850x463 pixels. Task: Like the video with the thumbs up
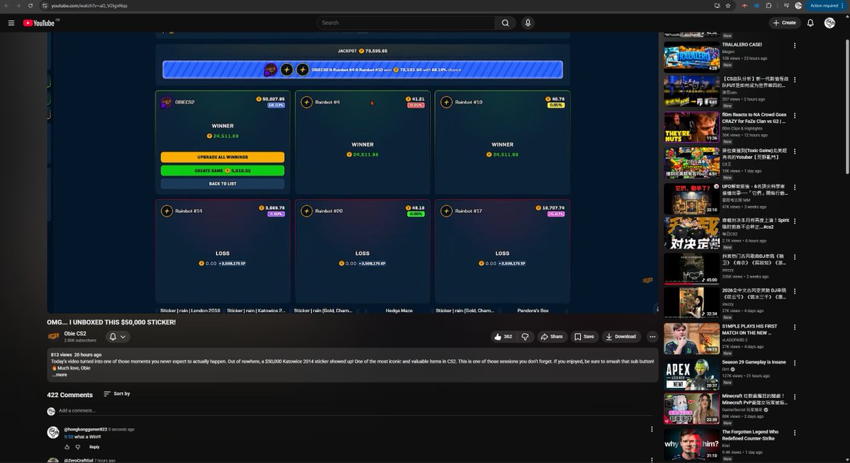504,337
